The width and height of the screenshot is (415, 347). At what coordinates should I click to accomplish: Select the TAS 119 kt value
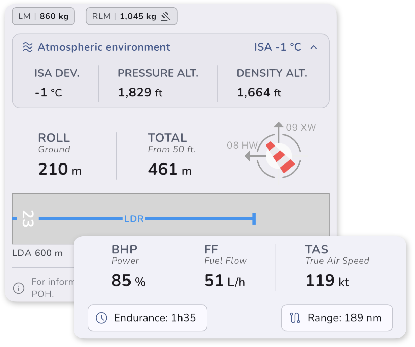click(x=327, y=281)
